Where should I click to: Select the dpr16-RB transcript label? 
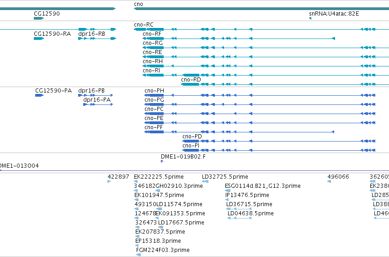(x=91, y=34)
